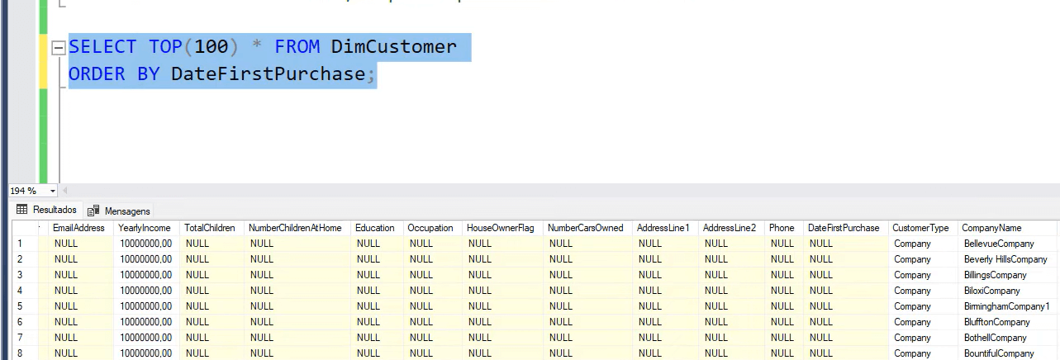This screenshot has width=1060, height=360.
Task: Select row 1 via its row header
Action: coord(20,244)
